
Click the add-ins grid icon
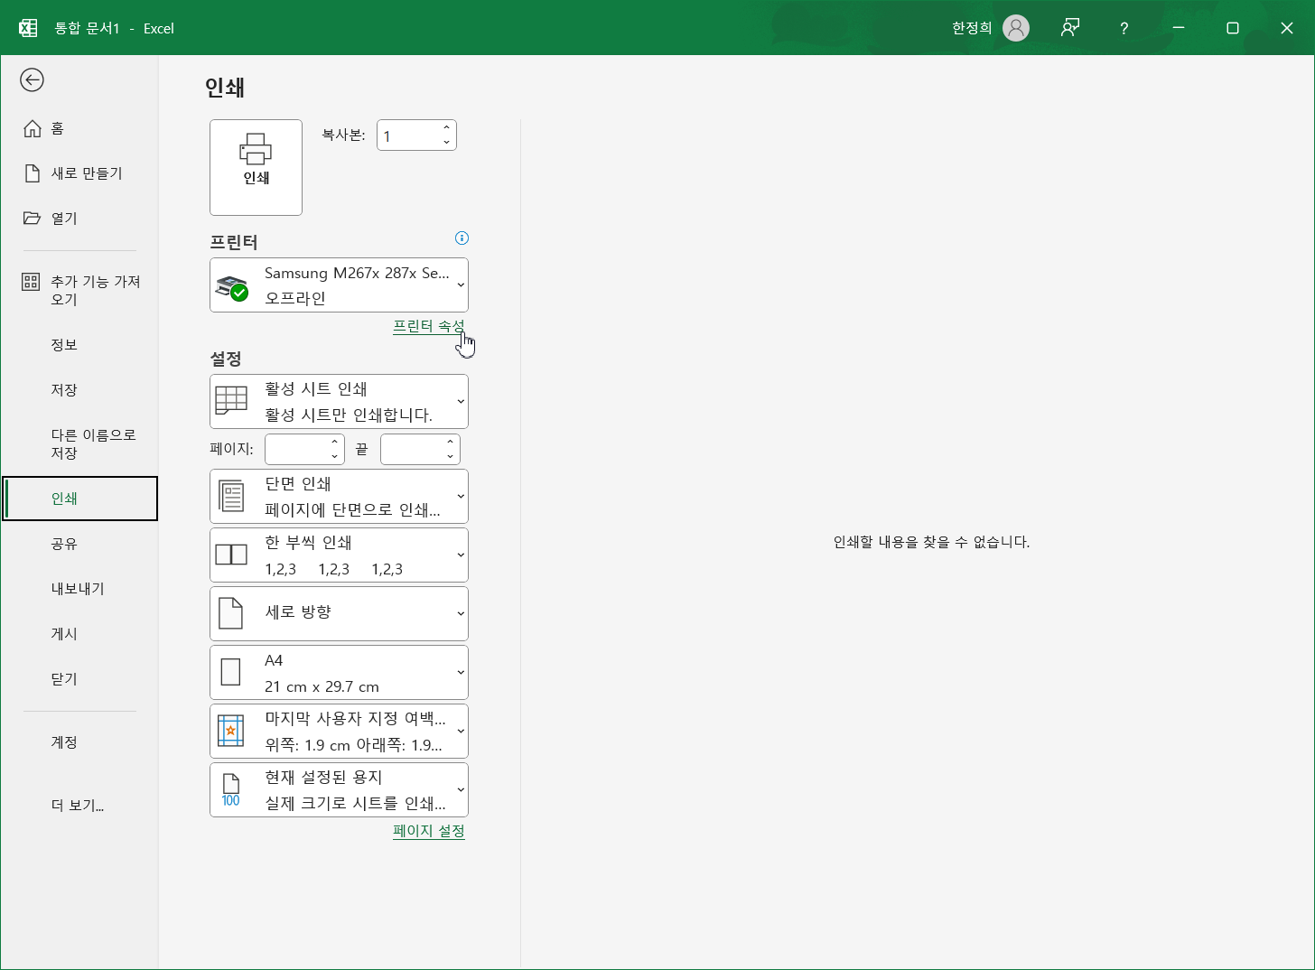(x=31, y=282)
